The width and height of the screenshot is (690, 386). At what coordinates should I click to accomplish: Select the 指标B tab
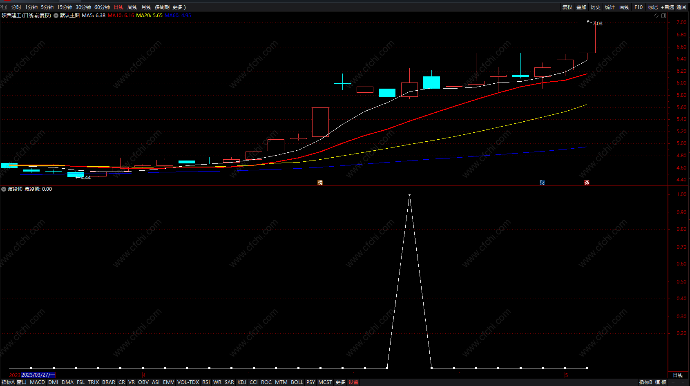click(645, 382)
